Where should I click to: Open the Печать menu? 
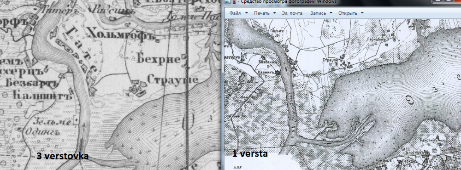click(x=261, y=13)
